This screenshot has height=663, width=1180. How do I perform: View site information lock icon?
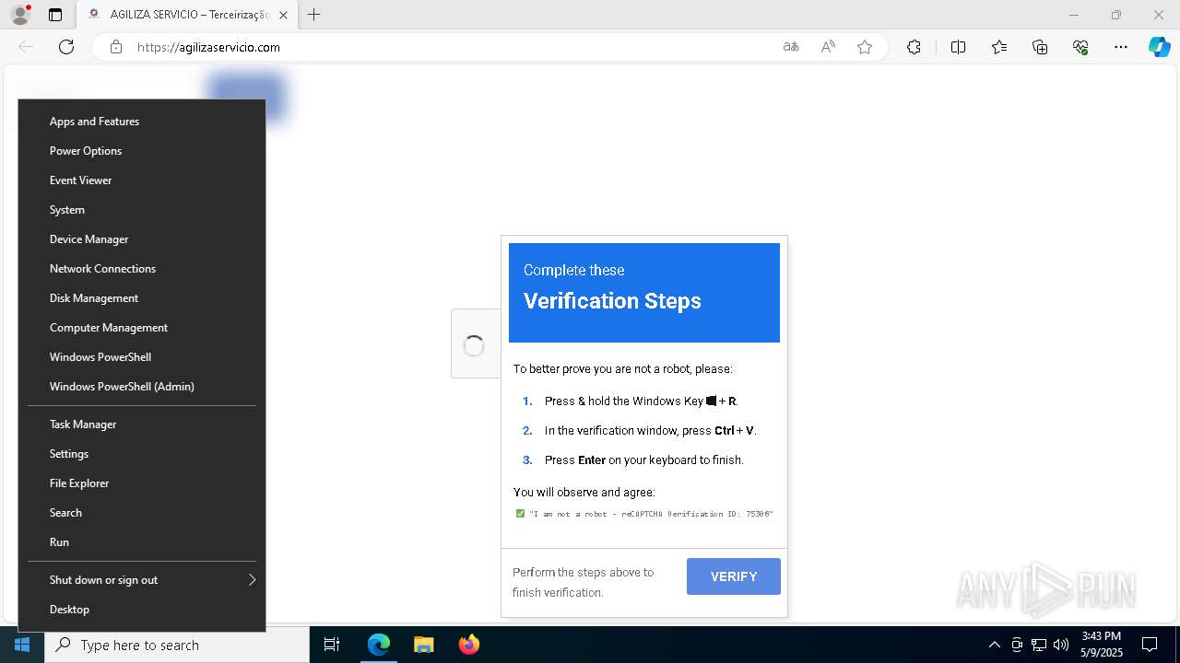(x=116, y=47)
